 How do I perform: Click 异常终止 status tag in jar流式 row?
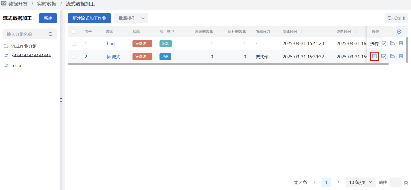142,57
